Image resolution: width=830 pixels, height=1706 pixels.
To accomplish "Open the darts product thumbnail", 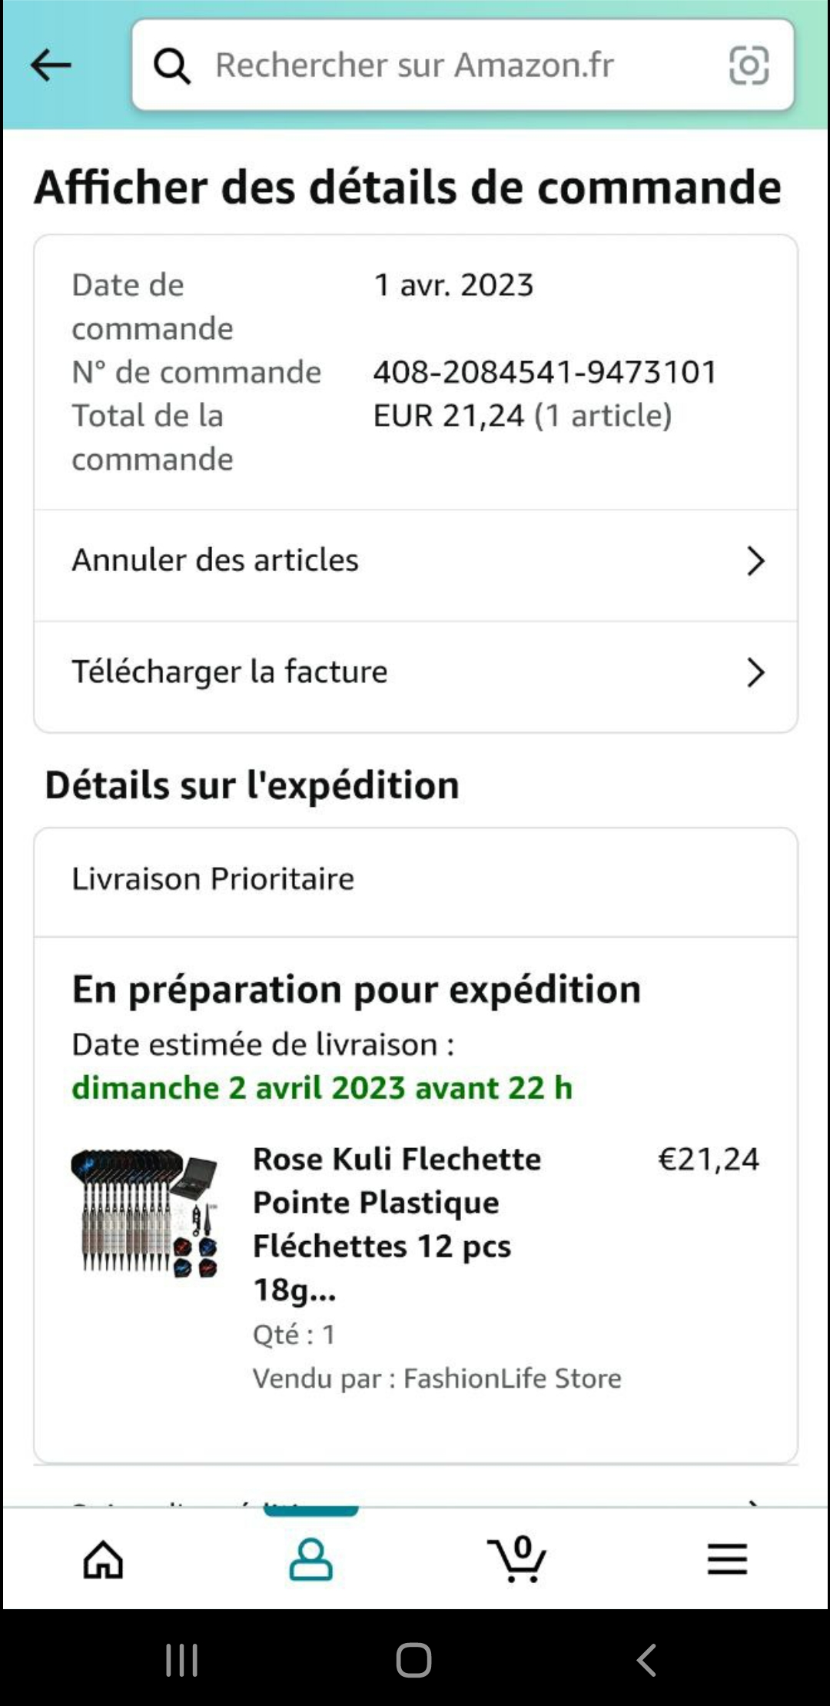I will (x=144, y=1213).
